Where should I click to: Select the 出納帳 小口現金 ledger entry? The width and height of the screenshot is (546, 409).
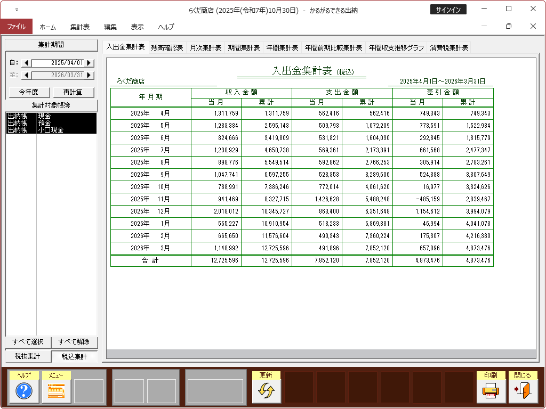[51, 129]
